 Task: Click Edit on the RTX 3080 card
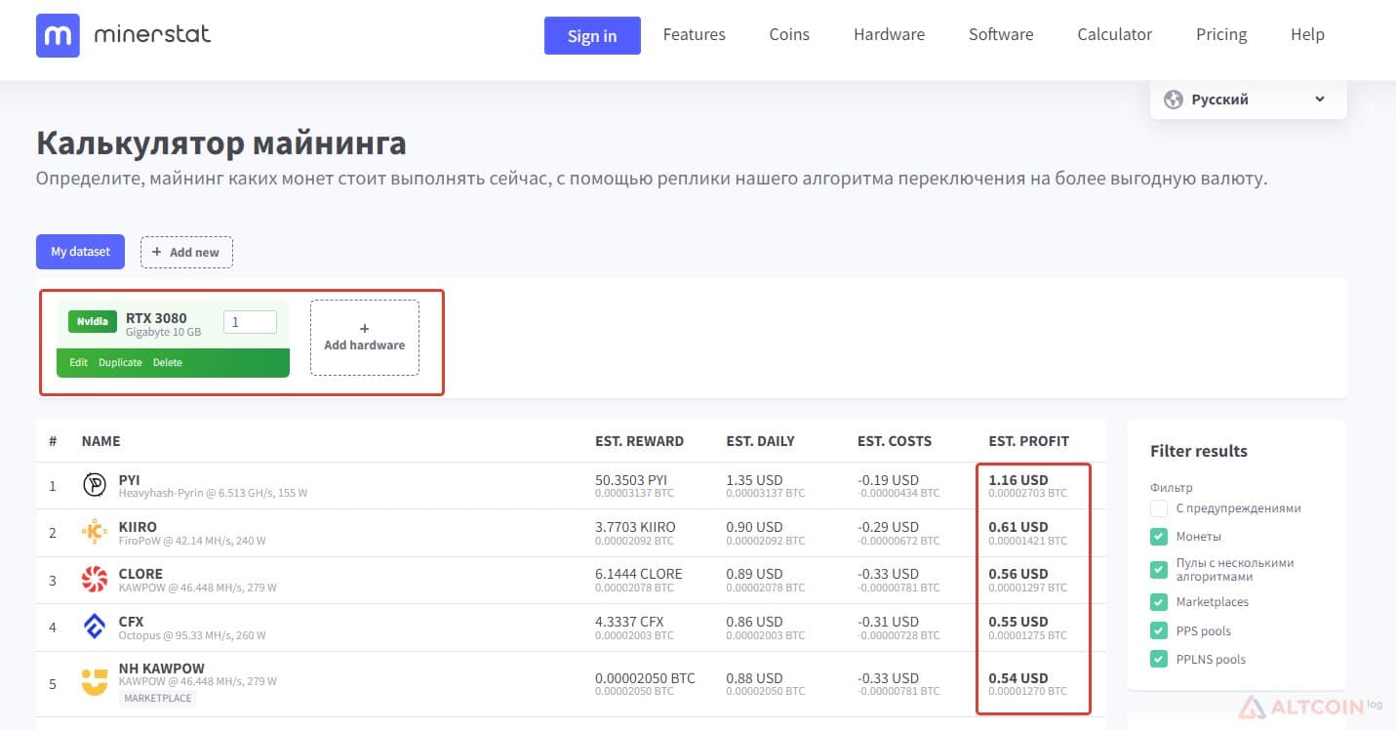tap(79, 362)
